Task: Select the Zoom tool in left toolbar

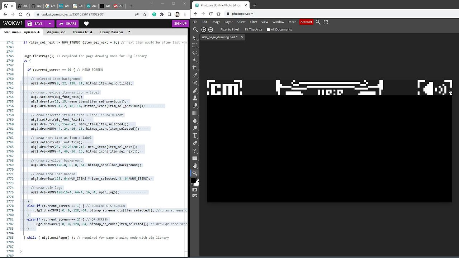Action: point(195,173)
